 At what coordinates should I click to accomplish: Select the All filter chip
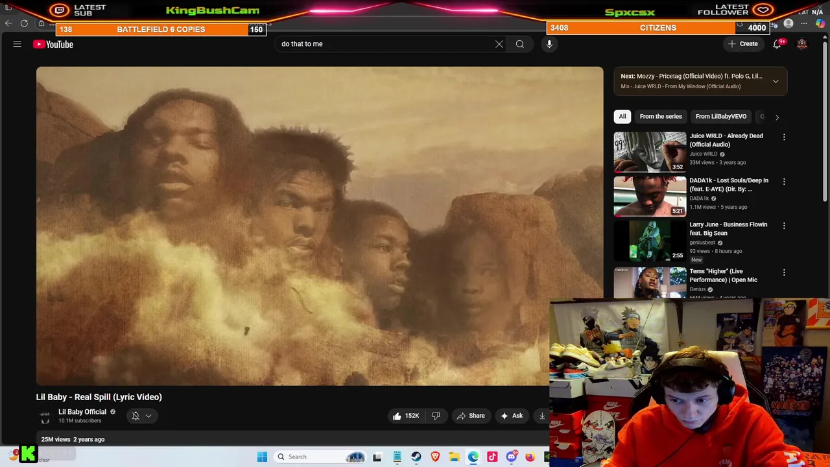(622, 117)
